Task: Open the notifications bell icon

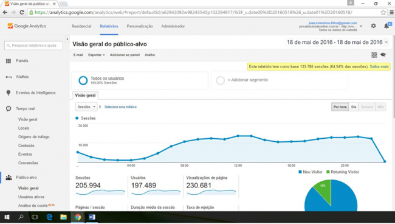Action: (x=386, y=26)
